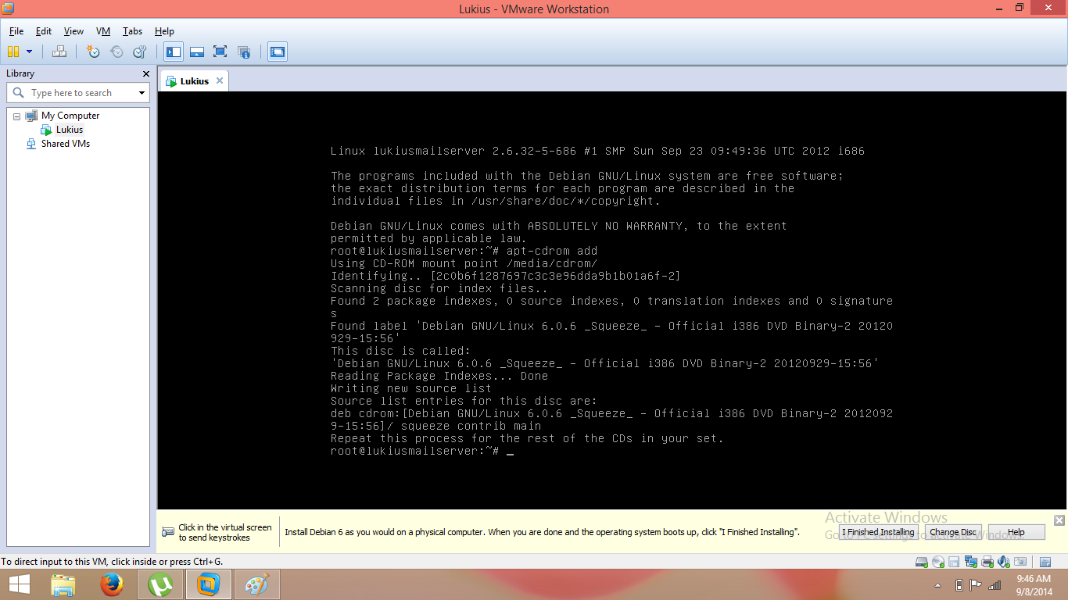This screenshot has height=600, width=1068.
Task: Open Paint from the taskbar
Action: tap(256, 584)
